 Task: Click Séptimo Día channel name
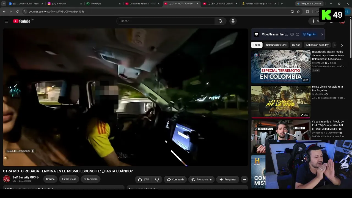point(318,63)
